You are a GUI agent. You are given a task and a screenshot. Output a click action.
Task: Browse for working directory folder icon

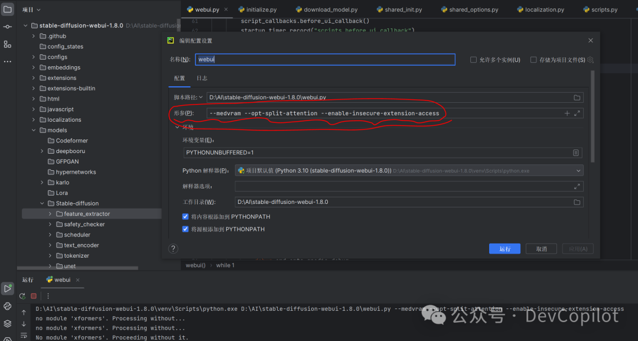577,202
